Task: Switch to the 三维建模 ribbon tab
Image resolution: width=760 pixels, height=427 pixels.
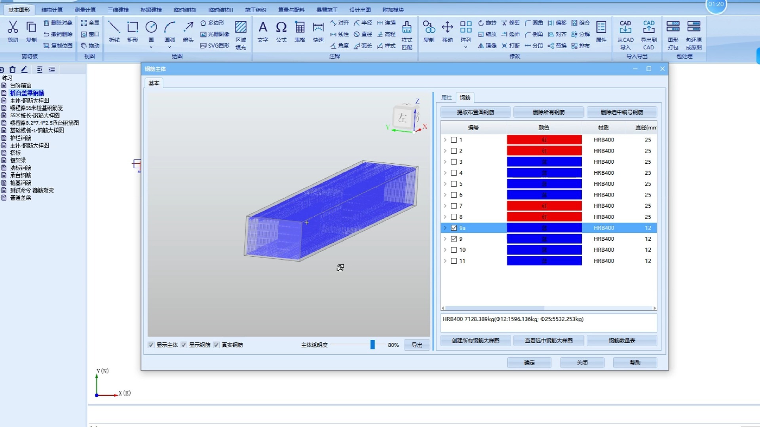Action: pos(118,10)
